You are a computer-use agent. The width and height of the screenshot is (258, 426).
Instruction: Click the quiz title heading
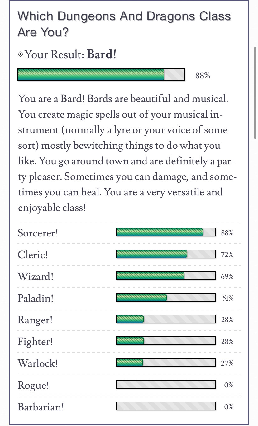[x=124, y=24]
